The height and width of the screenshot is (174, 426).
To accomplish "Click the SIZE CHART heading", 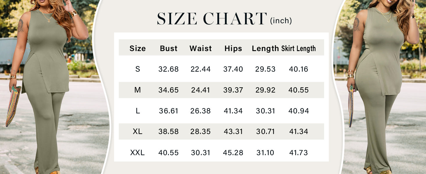I will pyautogui.click(x=212, y=19).
